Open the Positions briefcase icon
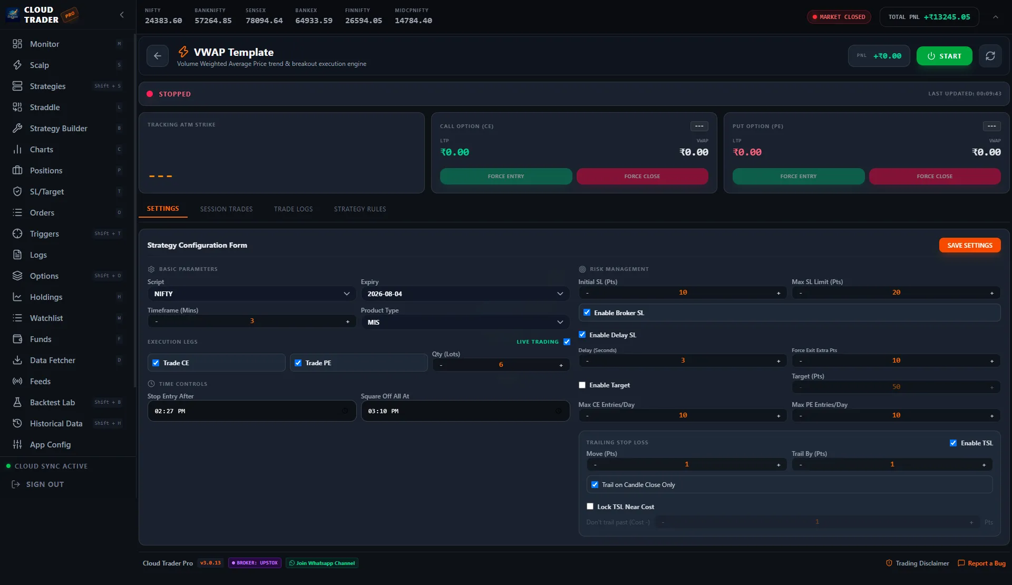 [17, 170]
